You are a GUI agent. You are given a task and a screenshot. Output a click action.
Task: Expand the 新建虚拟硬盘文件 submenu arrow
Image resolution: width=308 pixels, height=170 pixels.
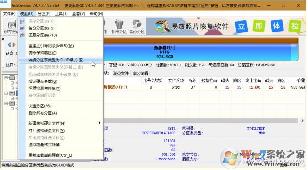(x=100, y=123)
